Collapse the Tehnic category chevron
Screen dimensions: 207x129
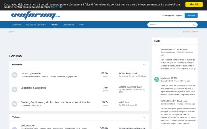pyautogui.click(x=144, y=117)
